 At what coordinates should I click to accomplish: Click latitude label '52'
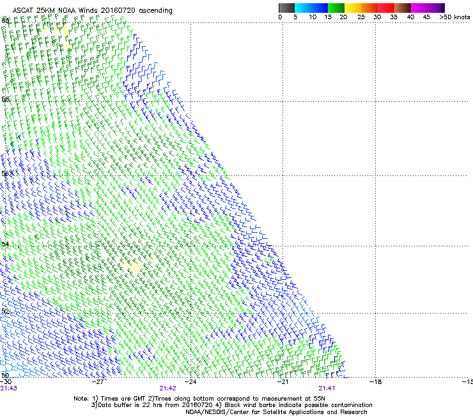5,311
